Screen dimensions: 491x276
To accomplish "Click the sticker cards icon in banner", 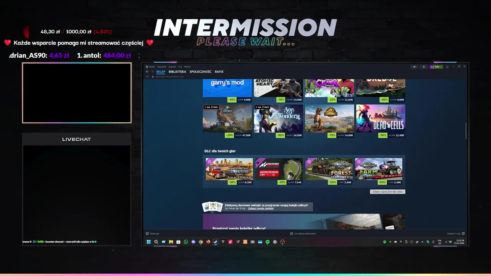I will point(213,207).
